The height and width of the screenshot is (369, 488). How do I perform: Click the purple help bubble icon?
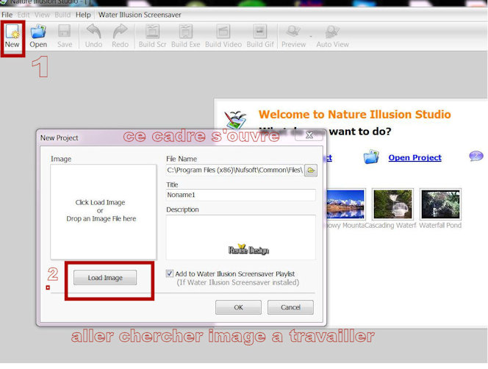(x=476, y=156)
